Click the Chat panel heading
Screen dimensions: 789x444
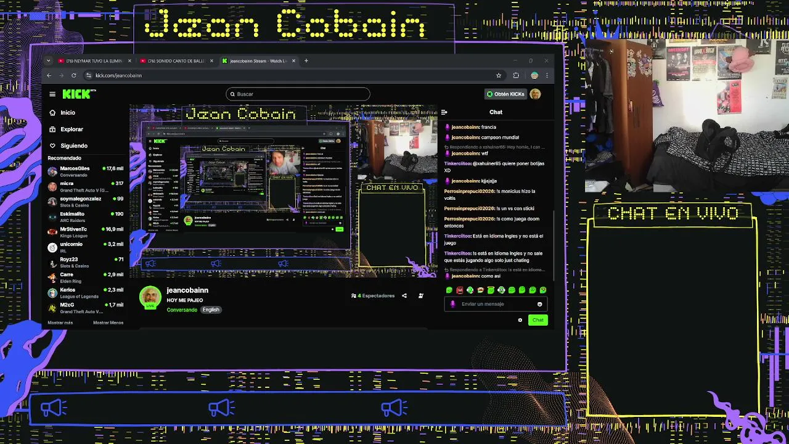click(496, 112)
